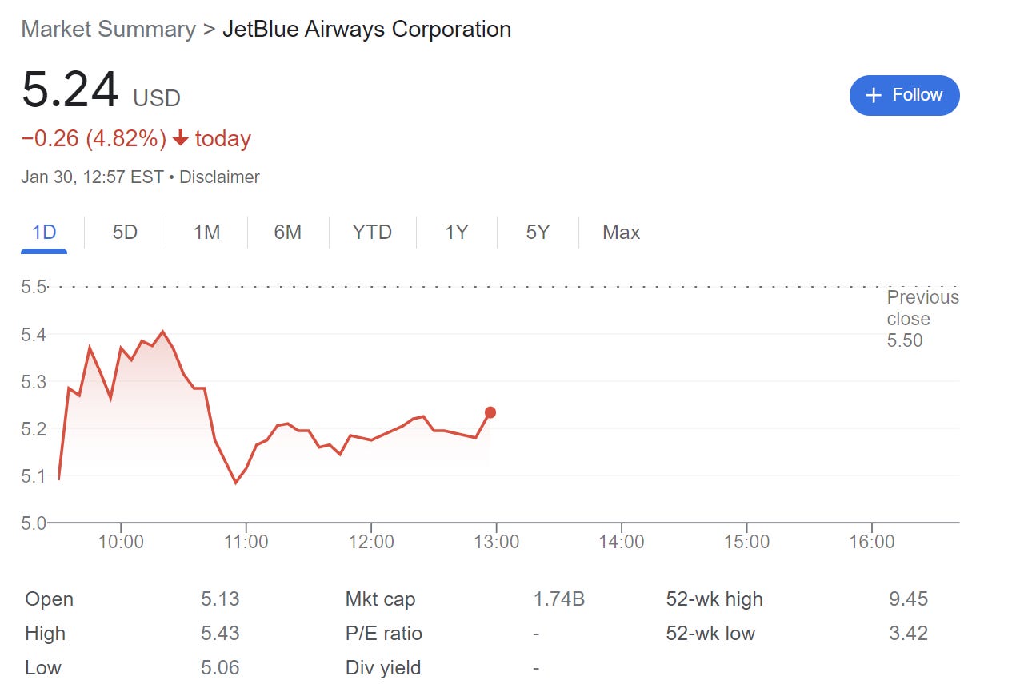
Task: Switch to the 1M range tab
Action: click(x=206, y=233)
